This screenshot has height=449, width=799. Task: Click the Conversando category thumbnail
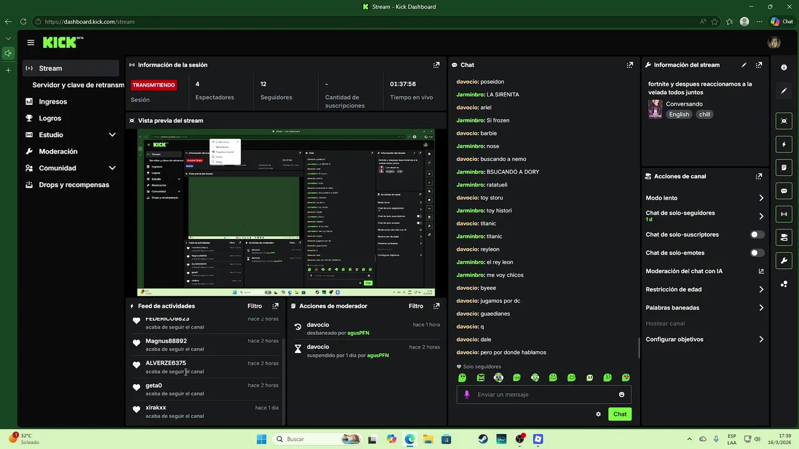pyautogui.click(x=655, y=109)
